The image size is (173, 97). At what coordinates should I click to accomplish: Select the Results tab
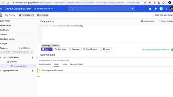[x=56, y=64]
